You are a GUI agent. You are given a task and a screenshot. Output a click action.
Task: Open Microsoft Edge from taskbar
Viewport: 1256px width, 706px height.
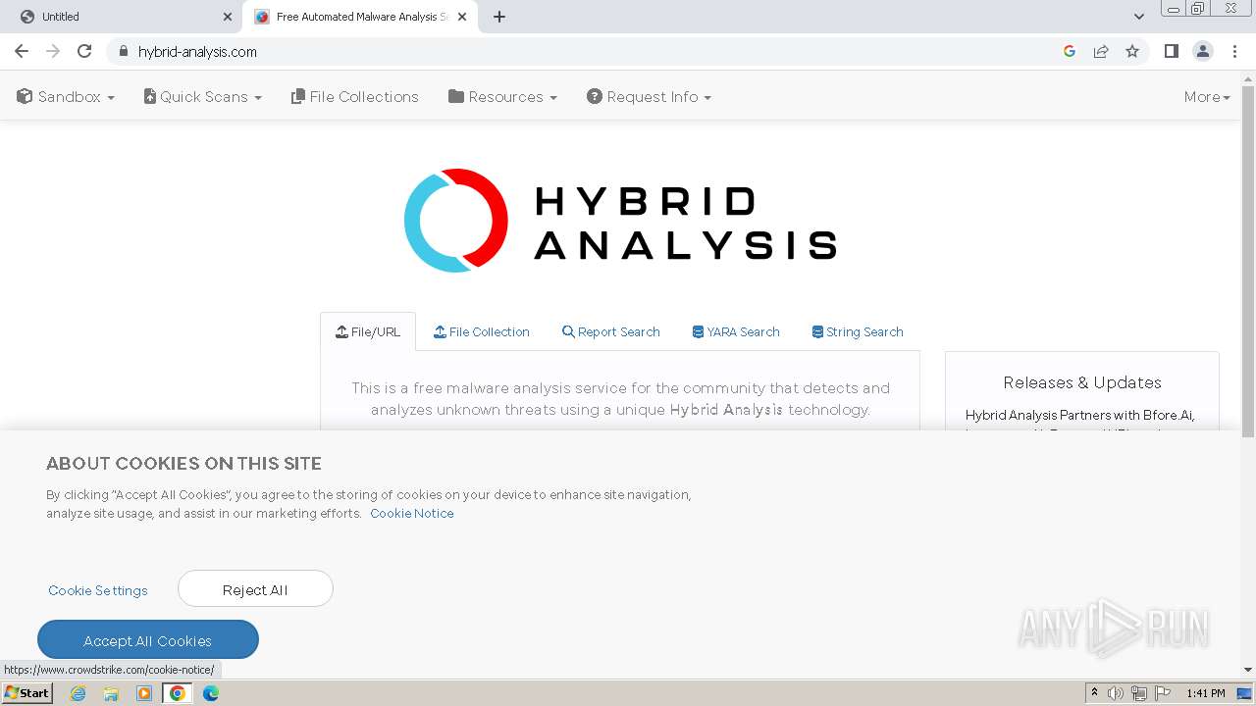tap(211, 693)
